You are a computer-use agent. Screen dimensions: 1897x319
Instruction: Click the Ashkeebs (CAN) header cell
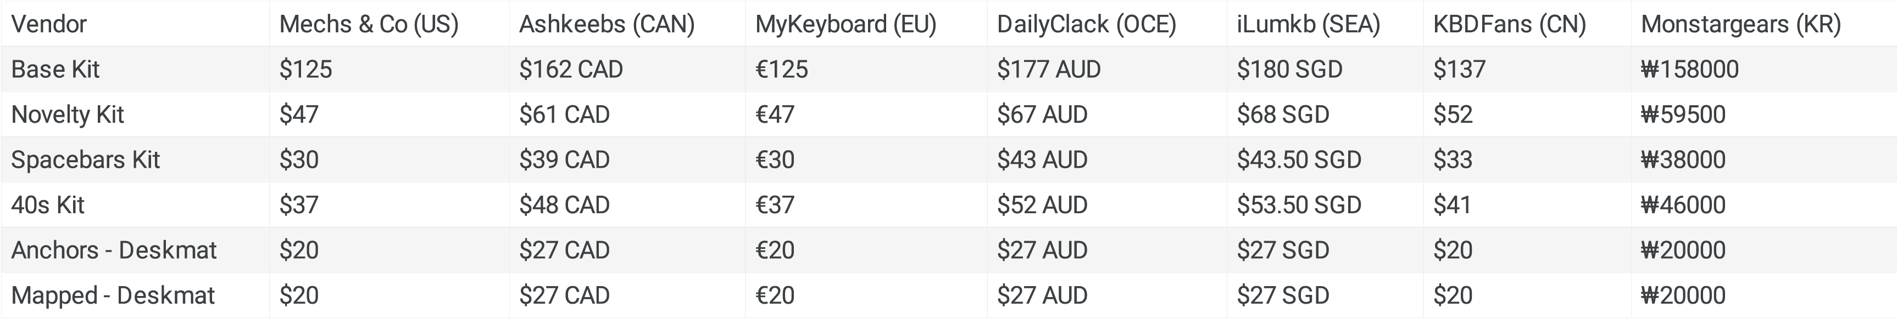(x=607, y=24)
